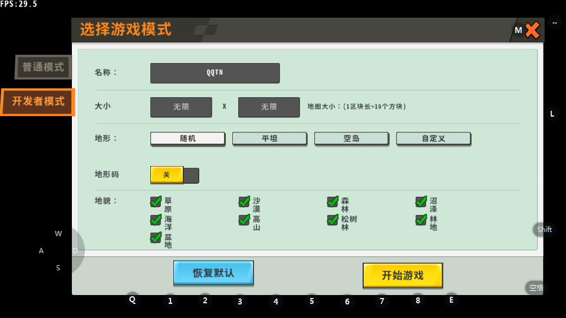Uncheck the 海洋 ocean biome

(x=156, y=220)
